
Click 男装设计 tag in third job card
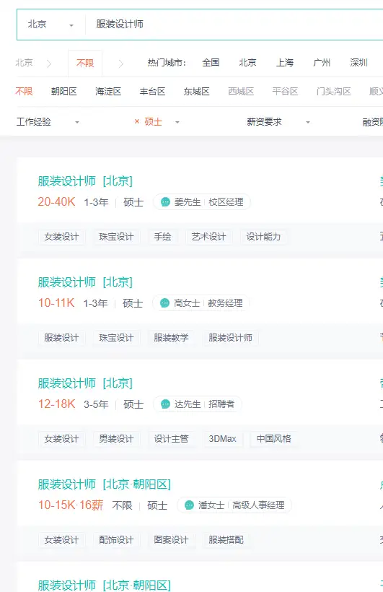click(116, 439)
